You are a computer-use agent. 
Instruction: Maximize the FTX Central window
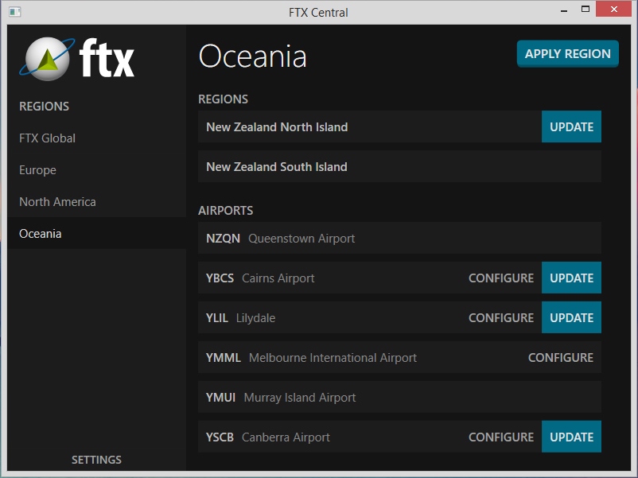pos(585,10)
